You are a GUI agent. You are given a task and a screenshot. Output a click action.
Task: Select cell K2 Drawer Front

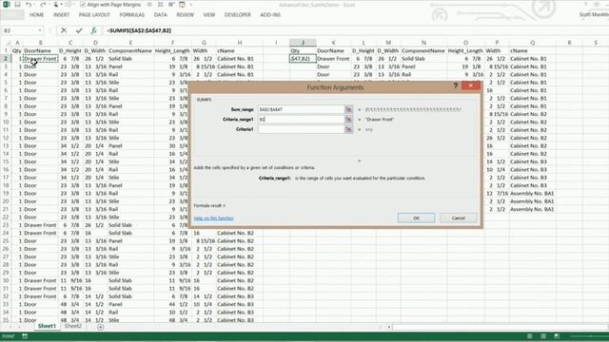[333, 59]
